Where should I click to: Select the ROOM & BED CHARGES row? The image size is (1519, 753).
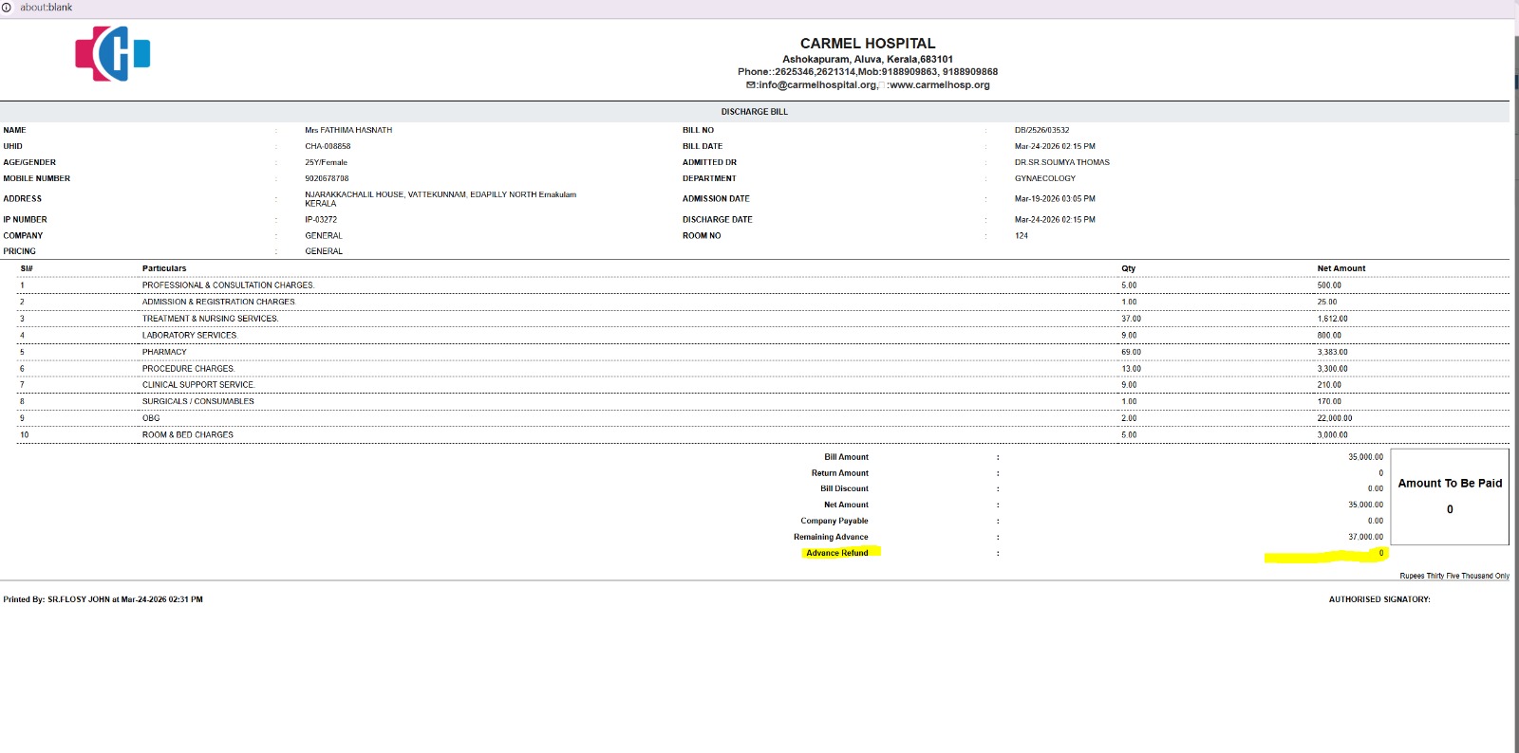click(x=188, y=435)
